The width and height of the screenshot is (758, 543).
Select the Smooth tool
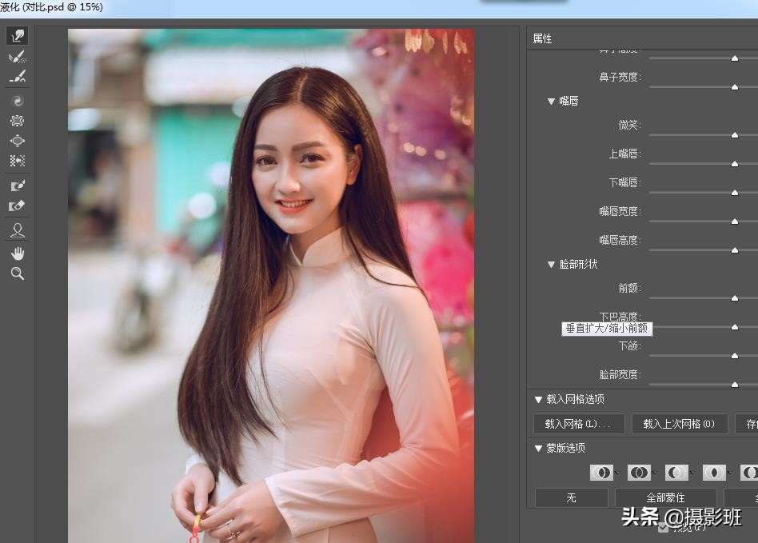click(x=18, y=77)
